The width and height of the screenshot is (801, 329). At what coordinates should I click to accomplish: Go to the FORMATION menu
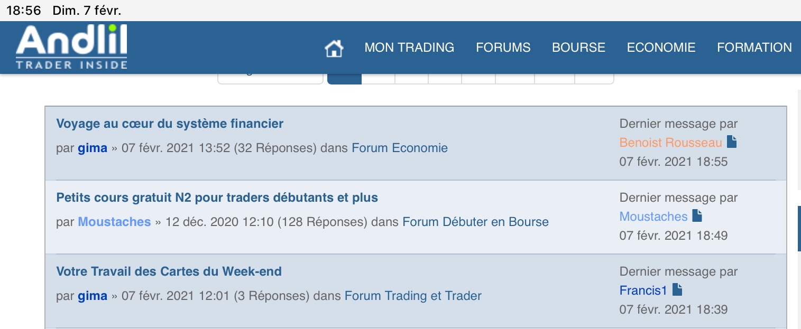point(754,48)
